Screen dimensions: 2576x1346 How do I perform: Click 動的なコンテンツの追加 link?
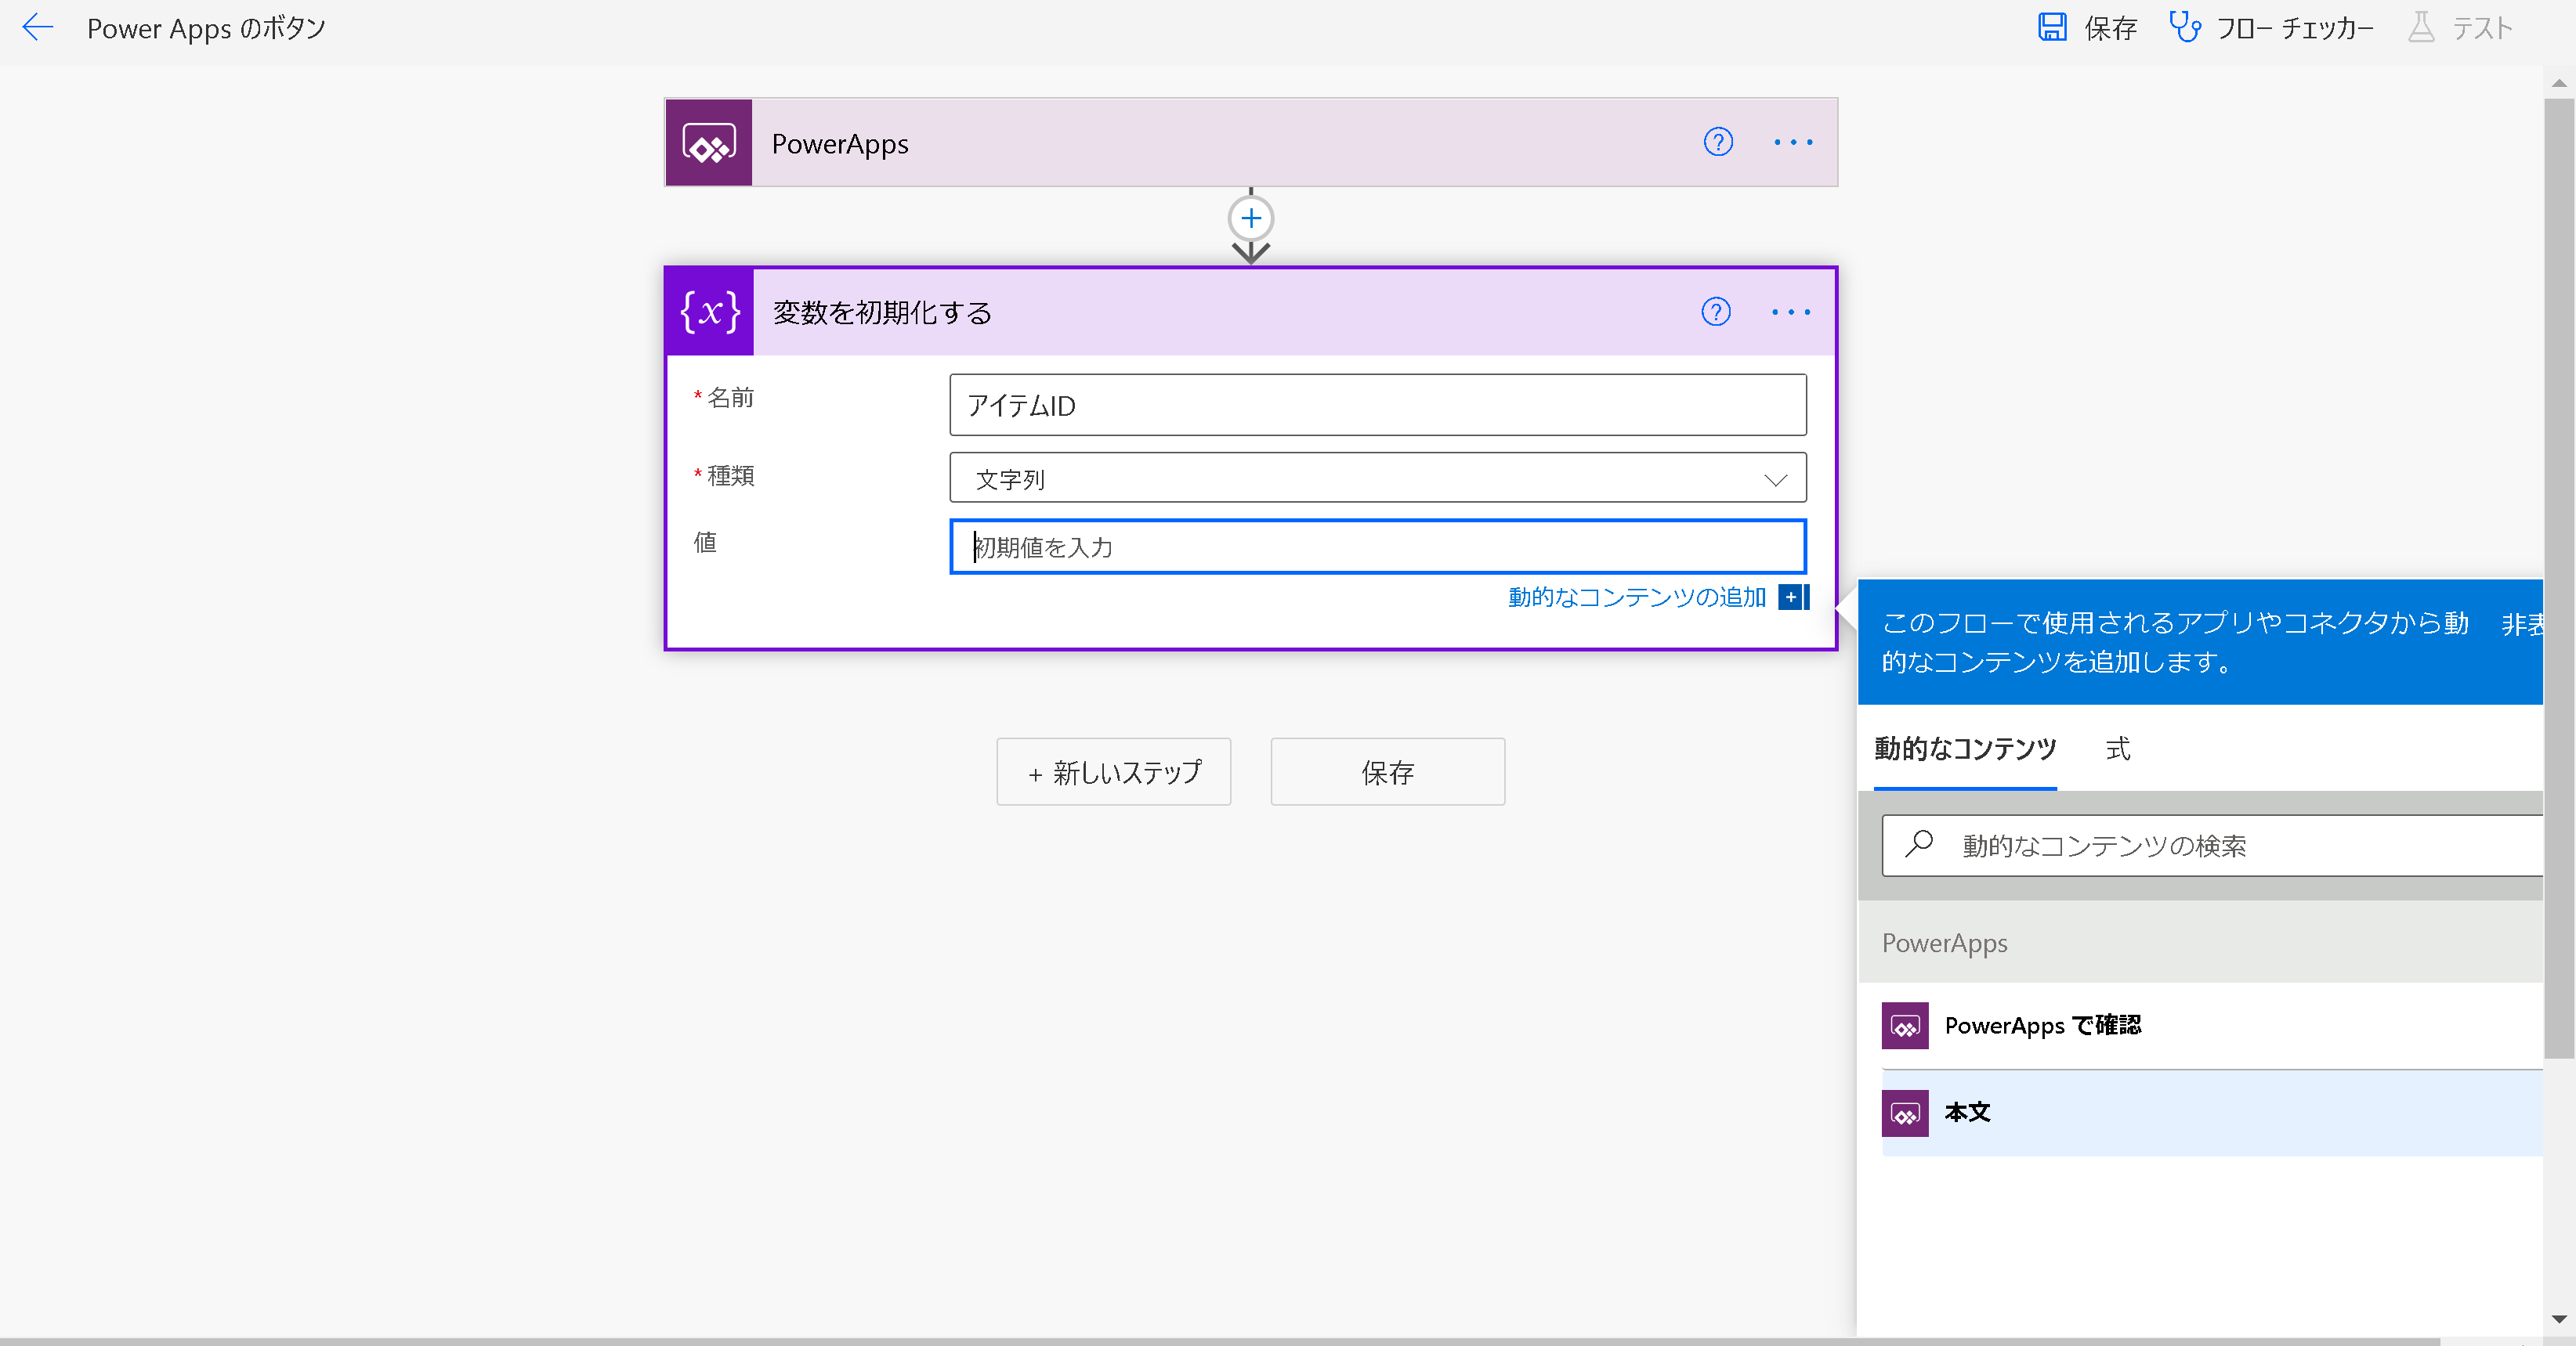point(1636,597)
